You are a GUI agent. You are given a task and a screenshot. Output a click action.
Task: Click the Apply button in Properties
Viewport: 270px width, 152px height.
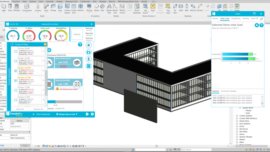click(x=25, y=145)
